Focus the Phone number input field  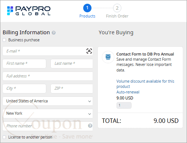pos(47,126)
